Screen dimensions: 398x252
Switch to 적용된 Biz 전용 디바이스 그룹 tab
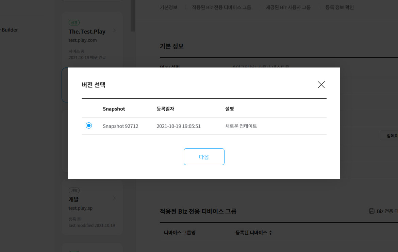221,7
